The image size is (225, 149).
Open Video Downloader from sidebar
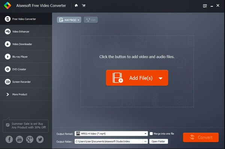click(26, 44)
